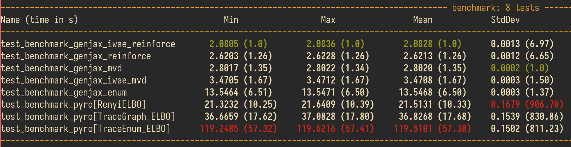Click red Mean value 119.5101 (57.38)

pyautogui.click(x=433, y=129)
